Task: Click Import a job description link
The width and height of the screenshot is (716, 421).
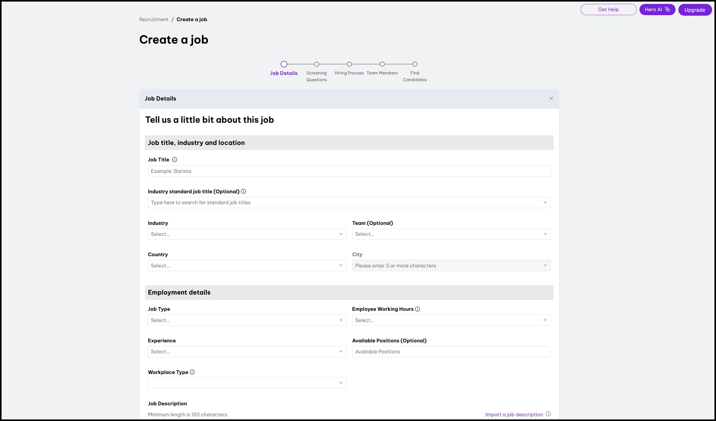Action: (x=514, y=414)
